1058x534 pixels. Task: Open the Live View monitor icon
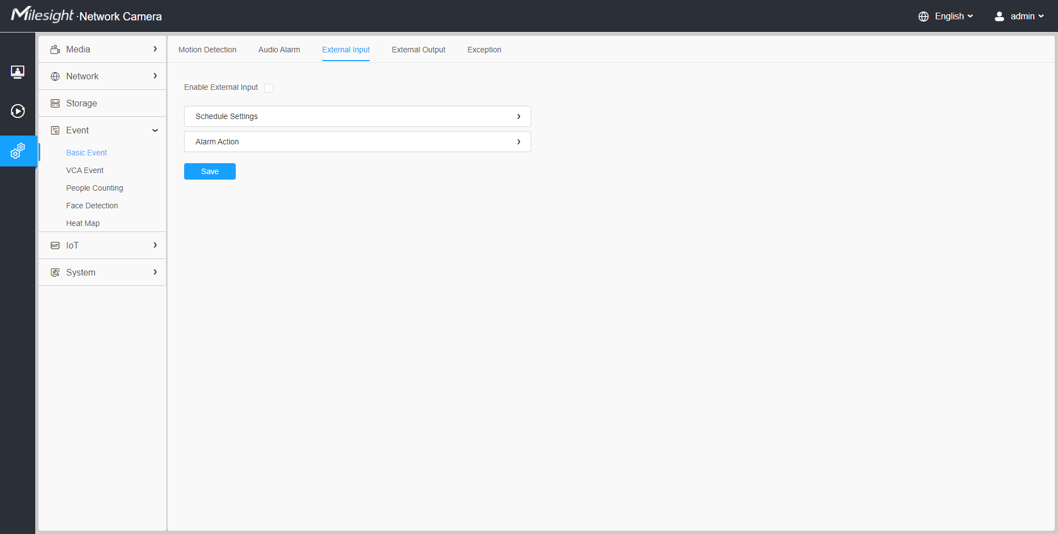tap(18, 72)
